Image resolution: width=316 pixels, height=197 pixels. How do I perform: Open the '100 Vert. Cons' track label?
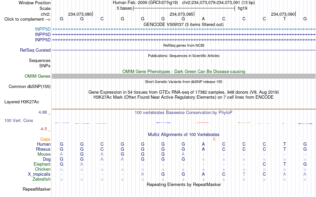pyautogui.click(x=19, y=120)
